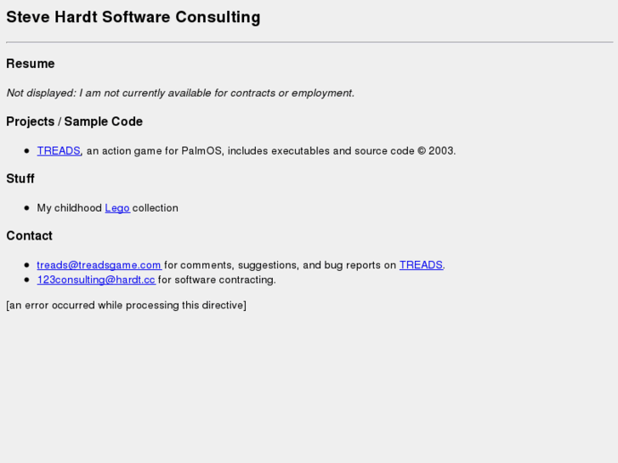This screenshot has width=618, height=463.
Task: Click the italic 'Not displayed' availability note
Action: point(180,93)
